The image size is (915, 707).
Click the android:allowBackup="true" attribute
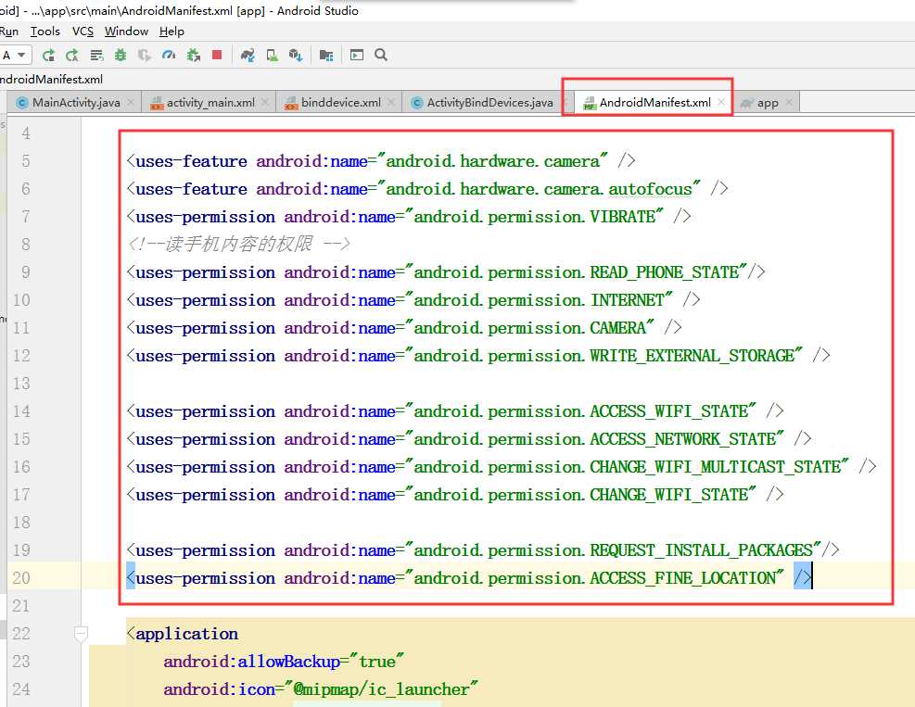284,662
